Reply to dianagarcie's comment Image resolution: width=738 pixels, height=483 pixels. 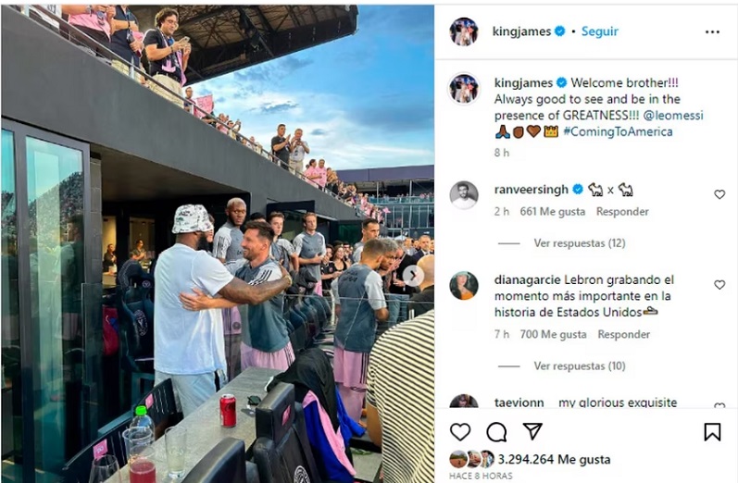coord(623,334)
